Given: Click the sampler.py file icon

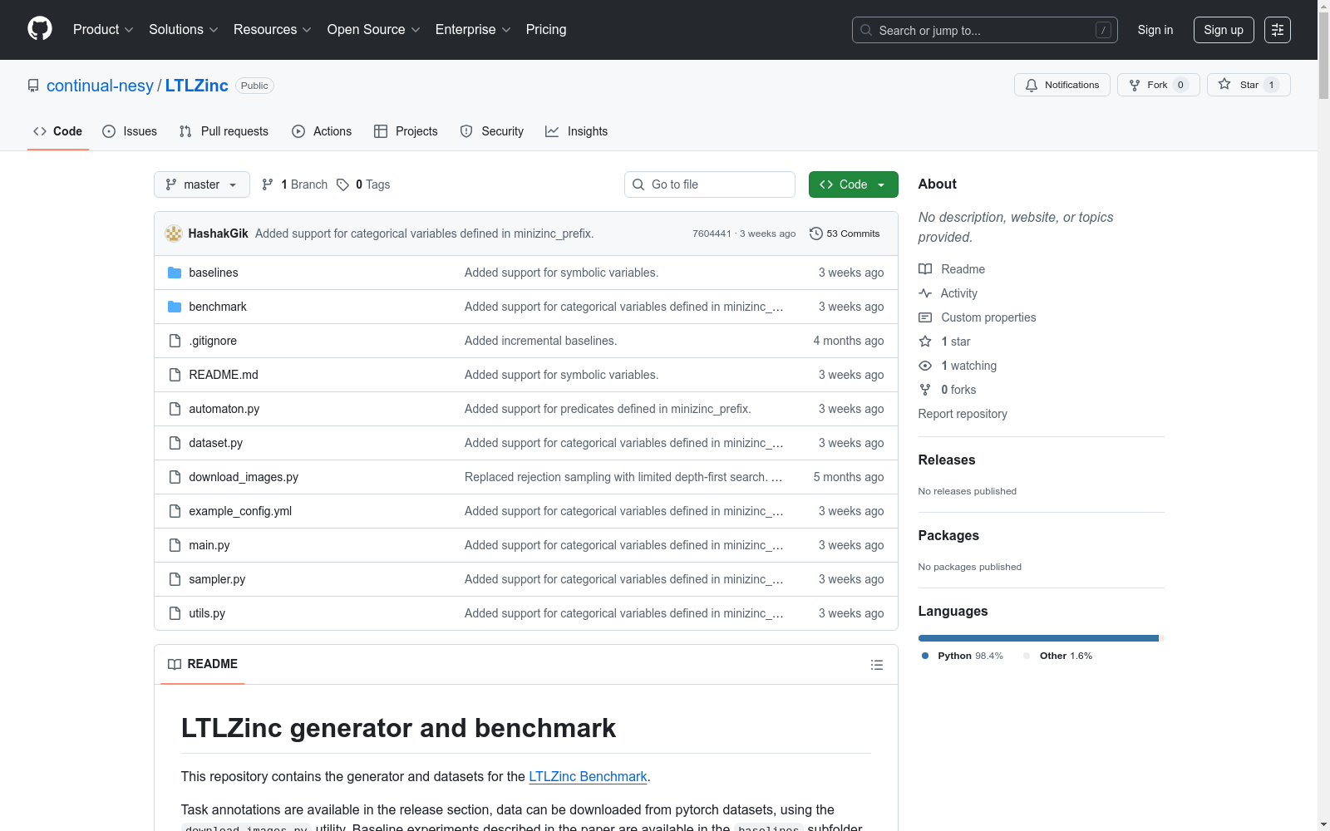Looking at the screenshot, I should [175, 579].
